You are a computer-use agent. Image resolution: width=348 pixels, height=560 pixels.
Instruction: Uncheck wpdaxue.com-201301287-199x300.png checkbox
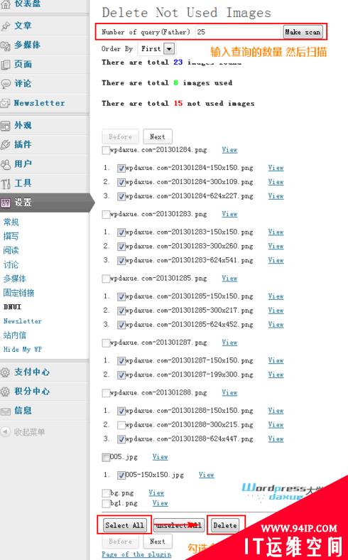click(x=121, y=375)
